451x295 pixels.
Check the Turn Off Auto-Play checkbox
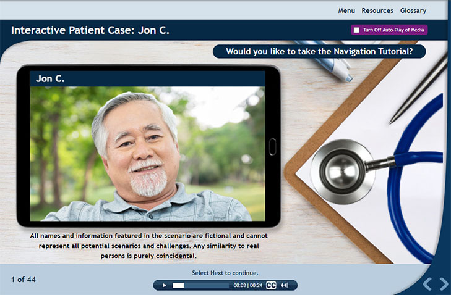click(x=356, y=30)
